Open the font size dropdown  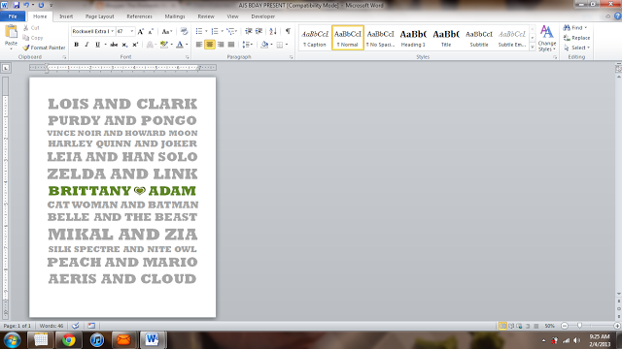click(x=132, y=31)
